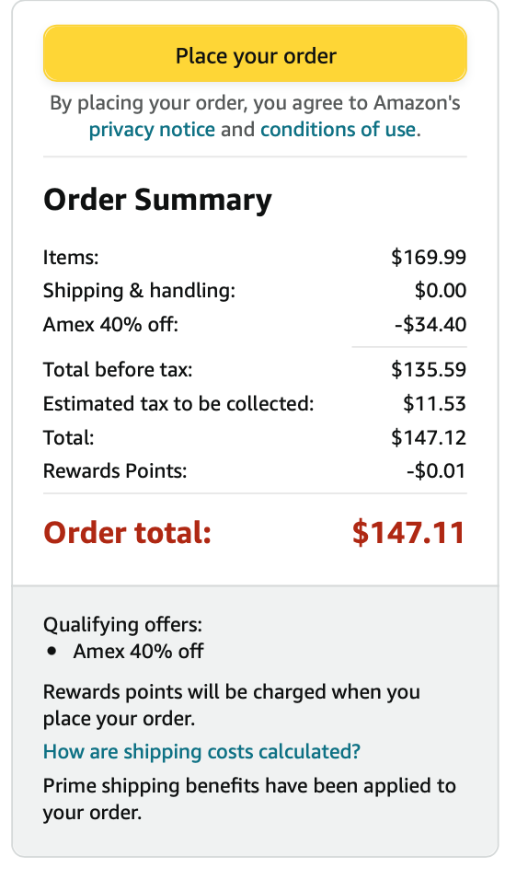Click the Items amount $169.99
528x891 pixels.
coord(429,258)
